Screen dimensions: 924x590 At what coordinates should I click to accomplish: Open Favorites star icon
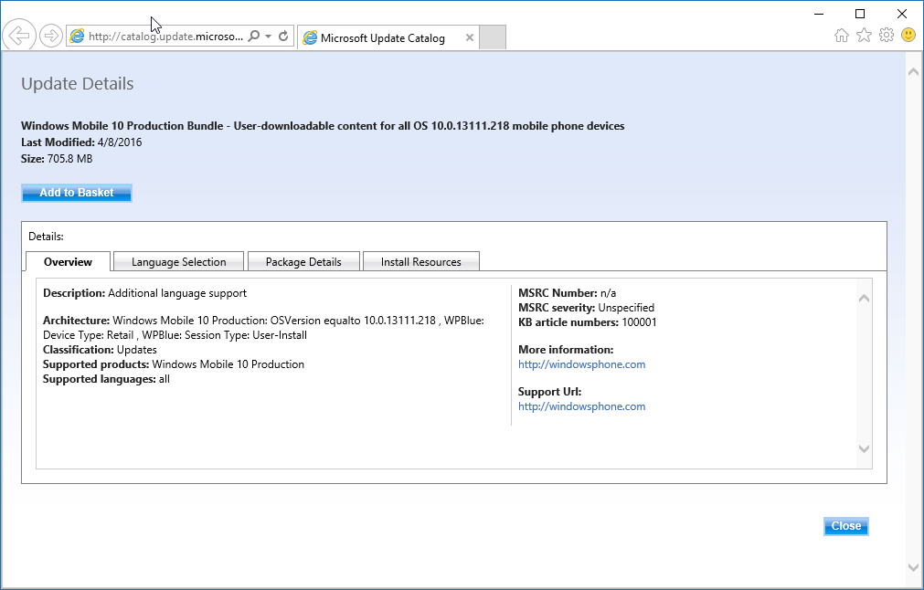pyautogui.click(x=864, y=36)
